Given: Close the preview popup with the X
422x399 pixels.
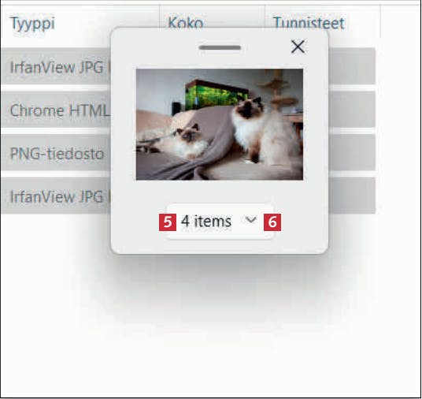Looking at the screenshot, I should pos(298,47).
